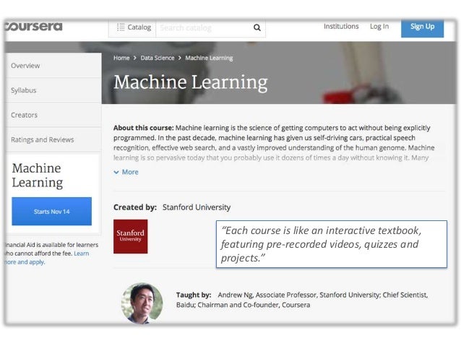Select the Ratings and Reviews sidebar tab
Screen dimensions: 461x346
(x=53, y=139)
